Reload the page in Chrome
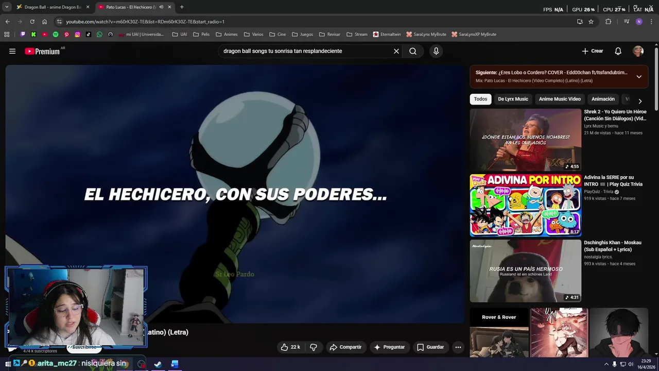The width and height of the screenshot is (659, 371). [32, 22]
